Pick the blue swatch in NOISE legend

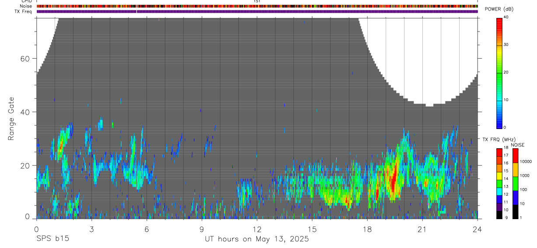[515, 198]
